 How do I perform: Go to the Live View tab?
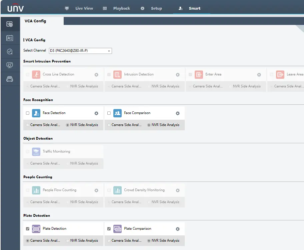tap(84, 8)
